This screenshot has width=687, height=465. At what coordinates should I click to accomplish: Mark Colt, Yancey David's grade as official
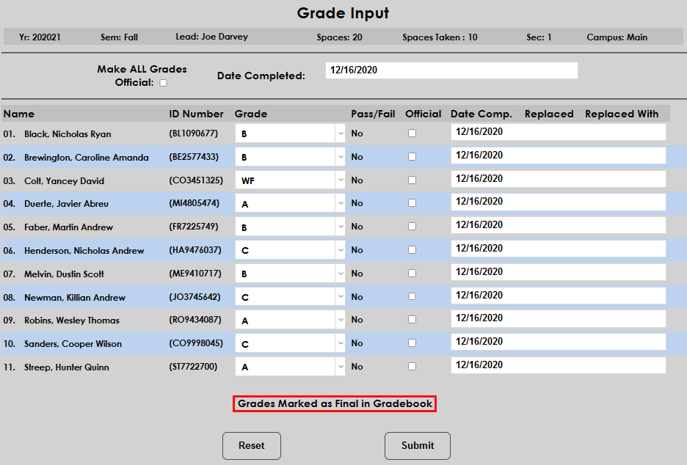pos(412,180)
